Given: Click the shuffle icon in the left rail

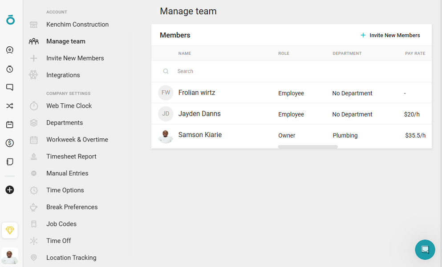Looking at the screenshot, I should (x=9, y=106).
